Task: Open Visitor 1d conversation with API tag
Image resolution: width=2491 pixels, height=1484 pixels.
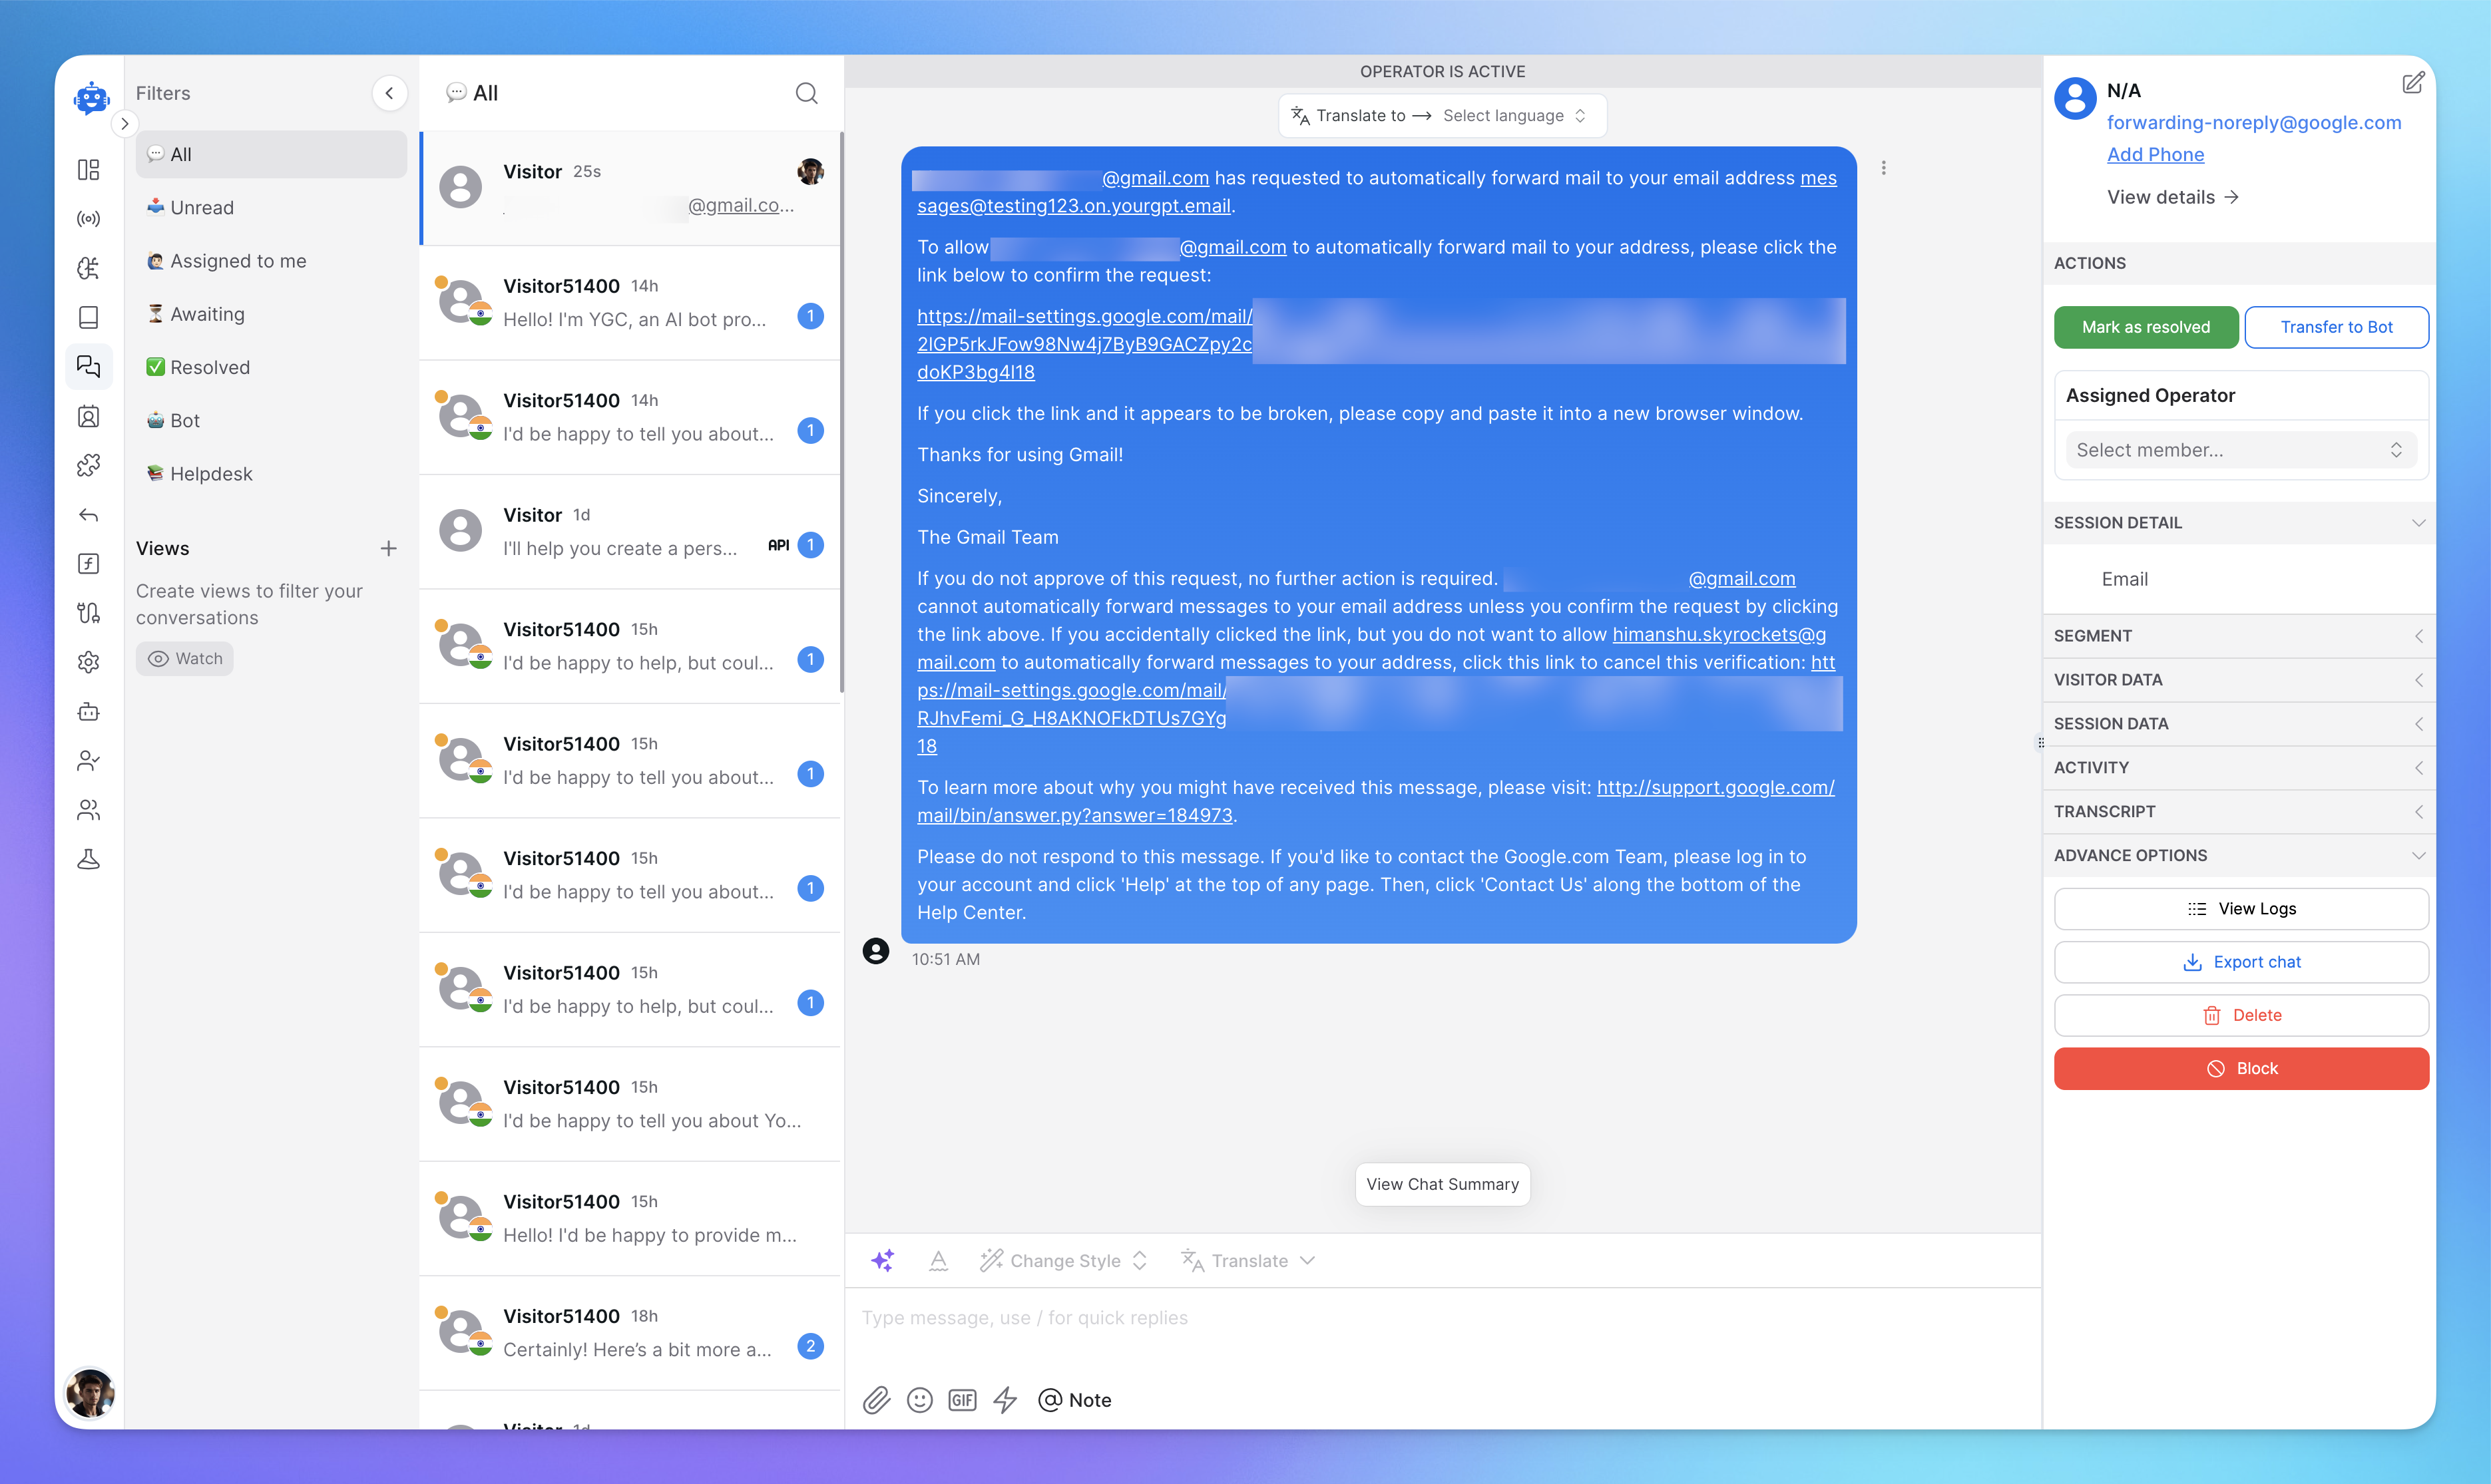Action: click(x=631, y=531)
